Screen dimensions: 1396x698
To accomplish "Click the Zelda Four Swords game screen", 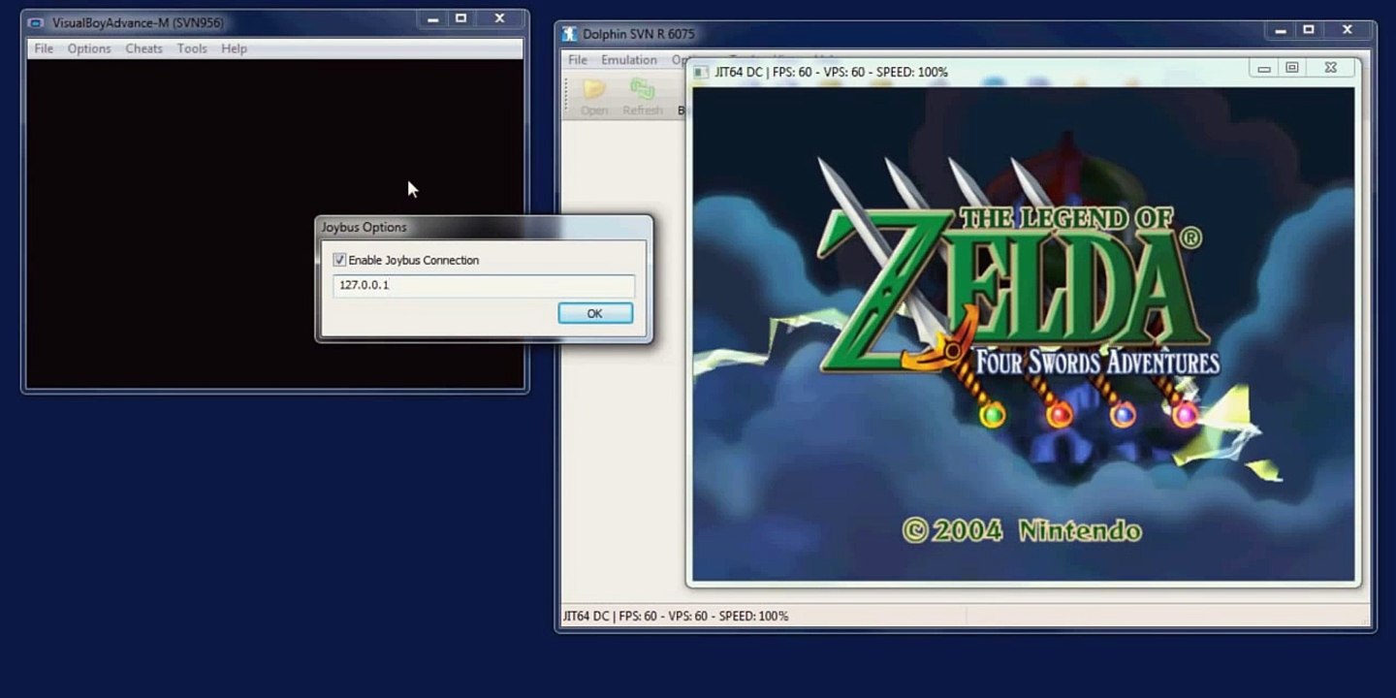I will pyautogui.click(x=1024, y=334).
